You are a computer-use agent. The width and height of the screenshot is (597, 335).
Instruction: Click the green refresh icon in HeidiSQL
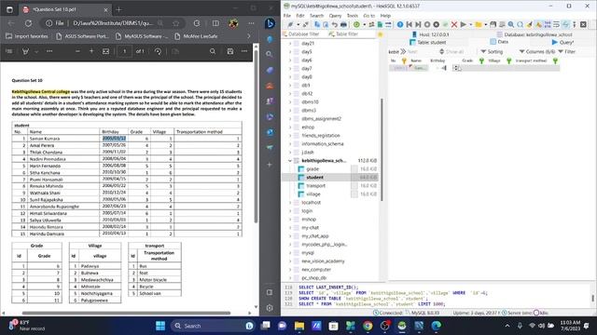[x=356, y=24]
